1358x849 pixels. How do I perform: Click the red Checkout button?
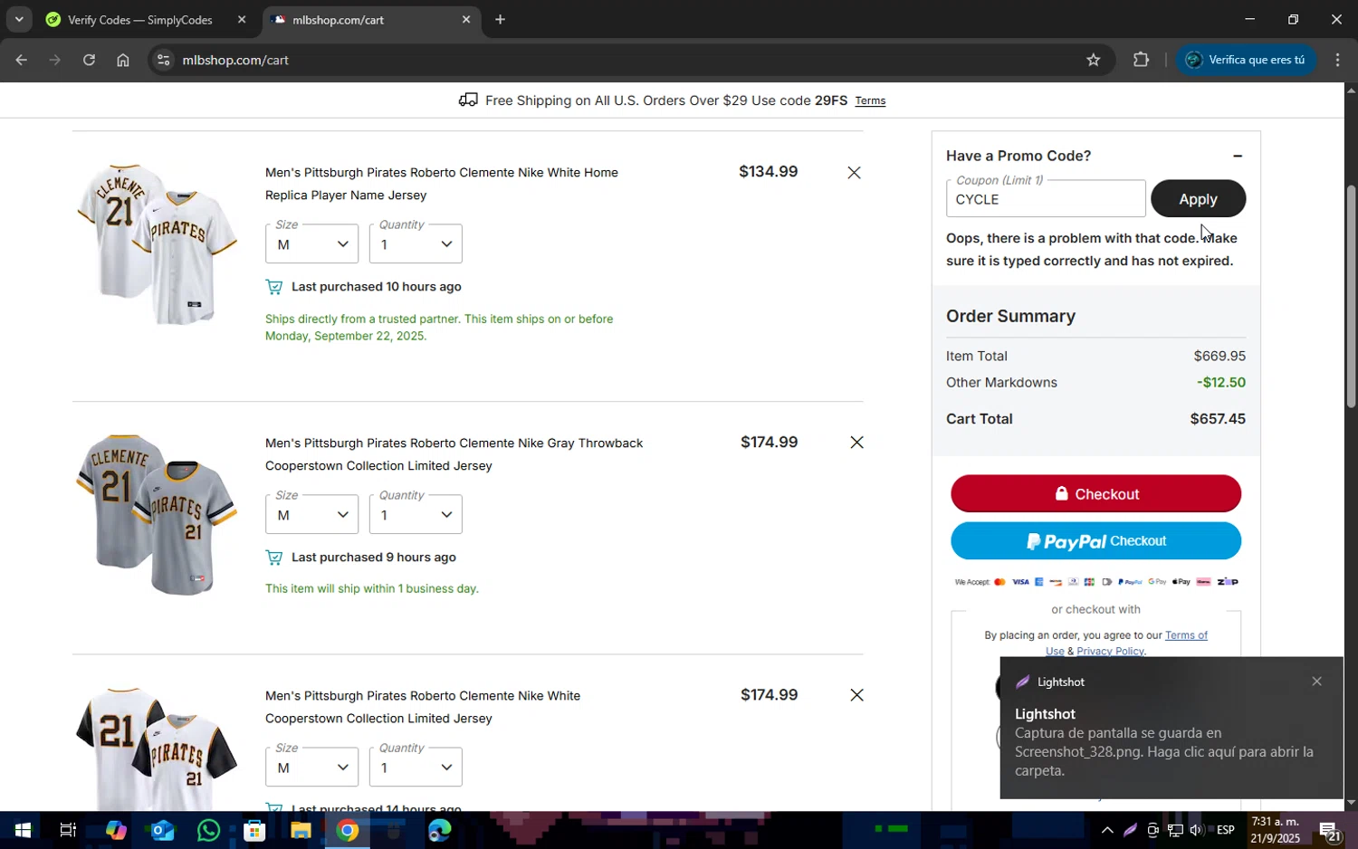point(1095,494)
